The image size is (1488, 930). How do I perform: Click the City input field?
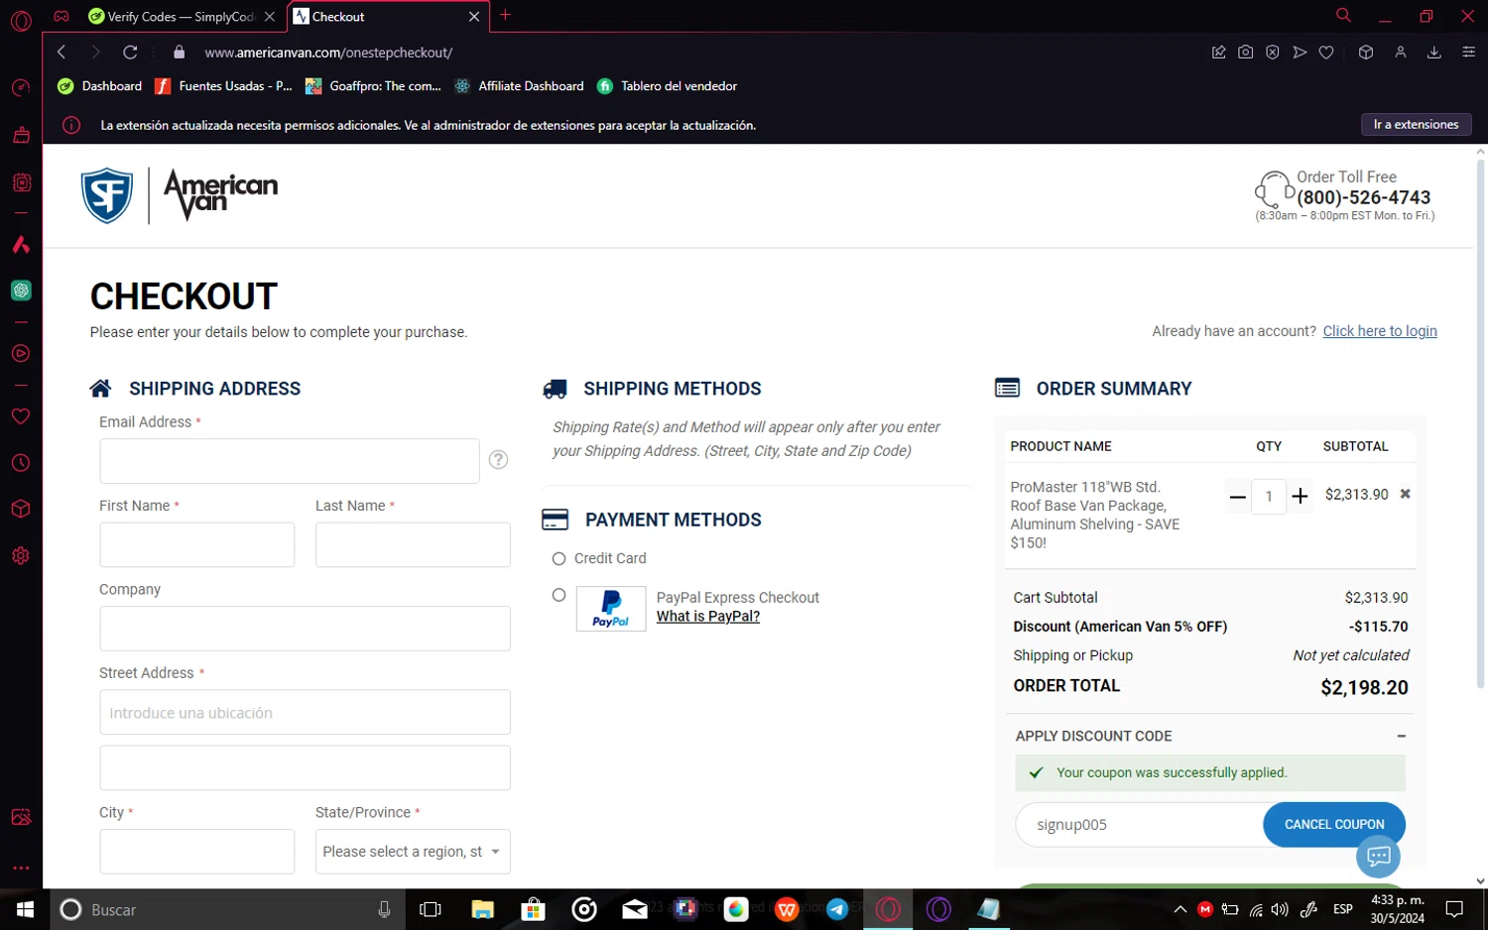(x=196, y=852)
